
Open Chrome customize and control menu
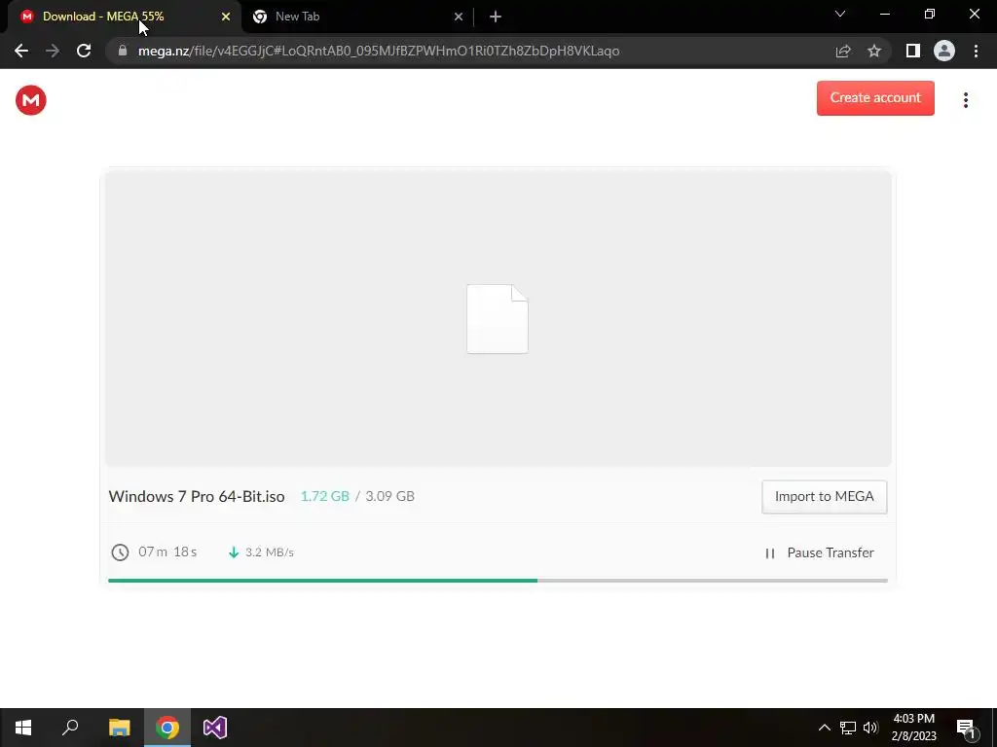pyautogui.click(x=976, y=51)
